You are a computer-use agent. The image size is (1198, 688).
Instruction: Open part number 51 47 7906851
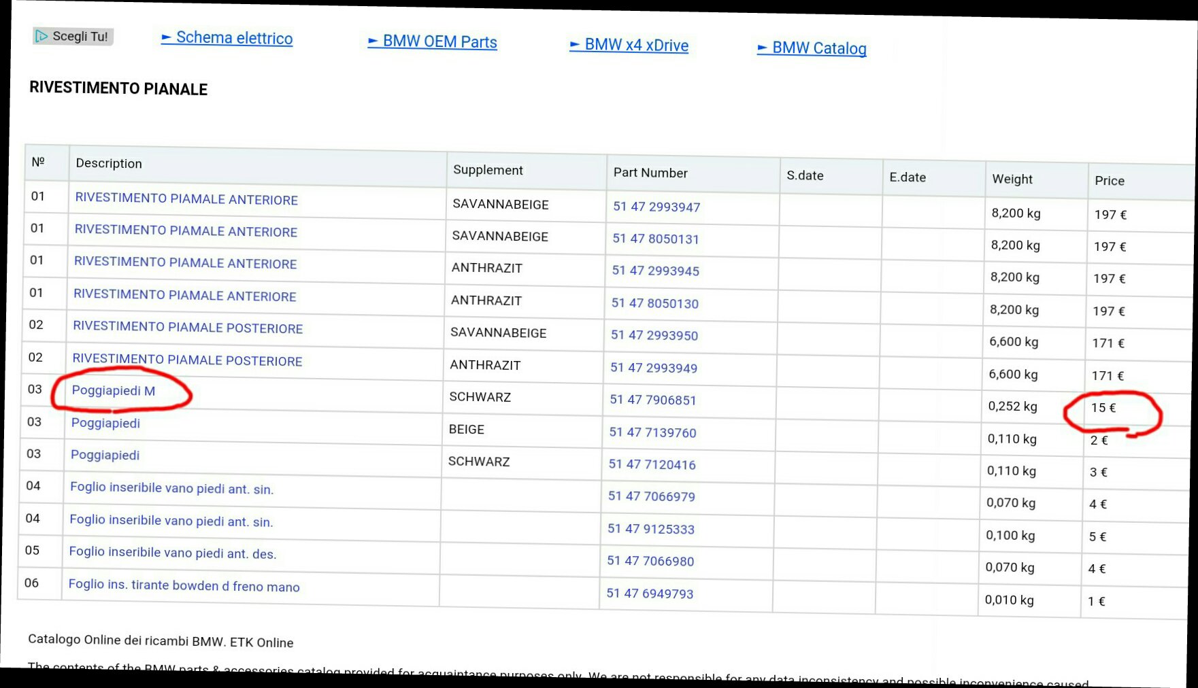pyautogui.click(x=653, y=400)
